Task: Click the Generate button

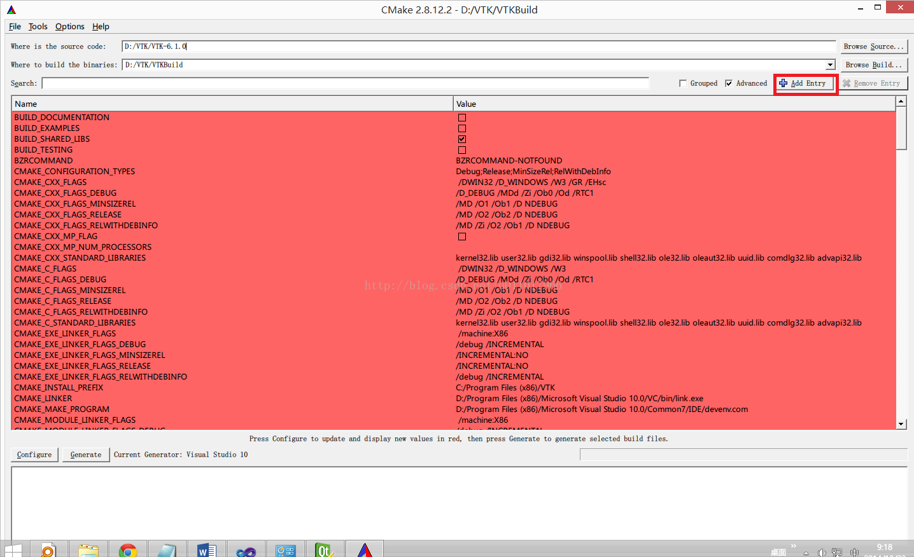Action: coord(86,455)
